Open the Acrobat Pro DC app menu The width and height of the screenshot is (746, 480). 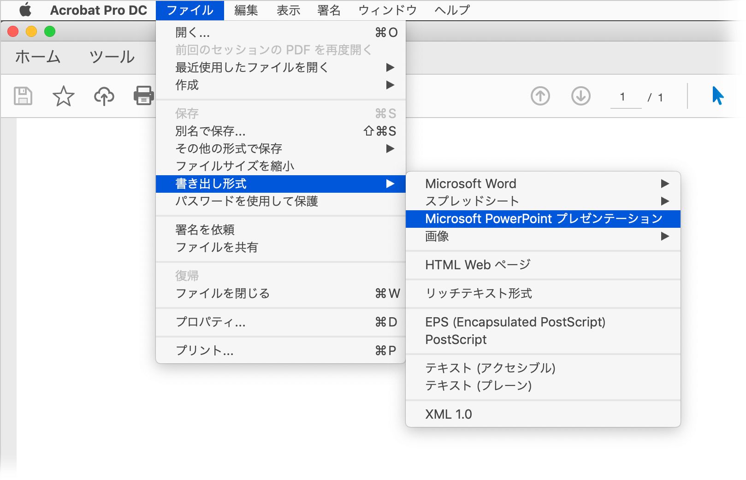click(x=99, y=10)
